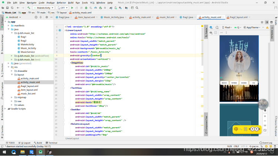The image size is (278, 156).
Task: Open the Refactor menu
Action: click(61, 3)
